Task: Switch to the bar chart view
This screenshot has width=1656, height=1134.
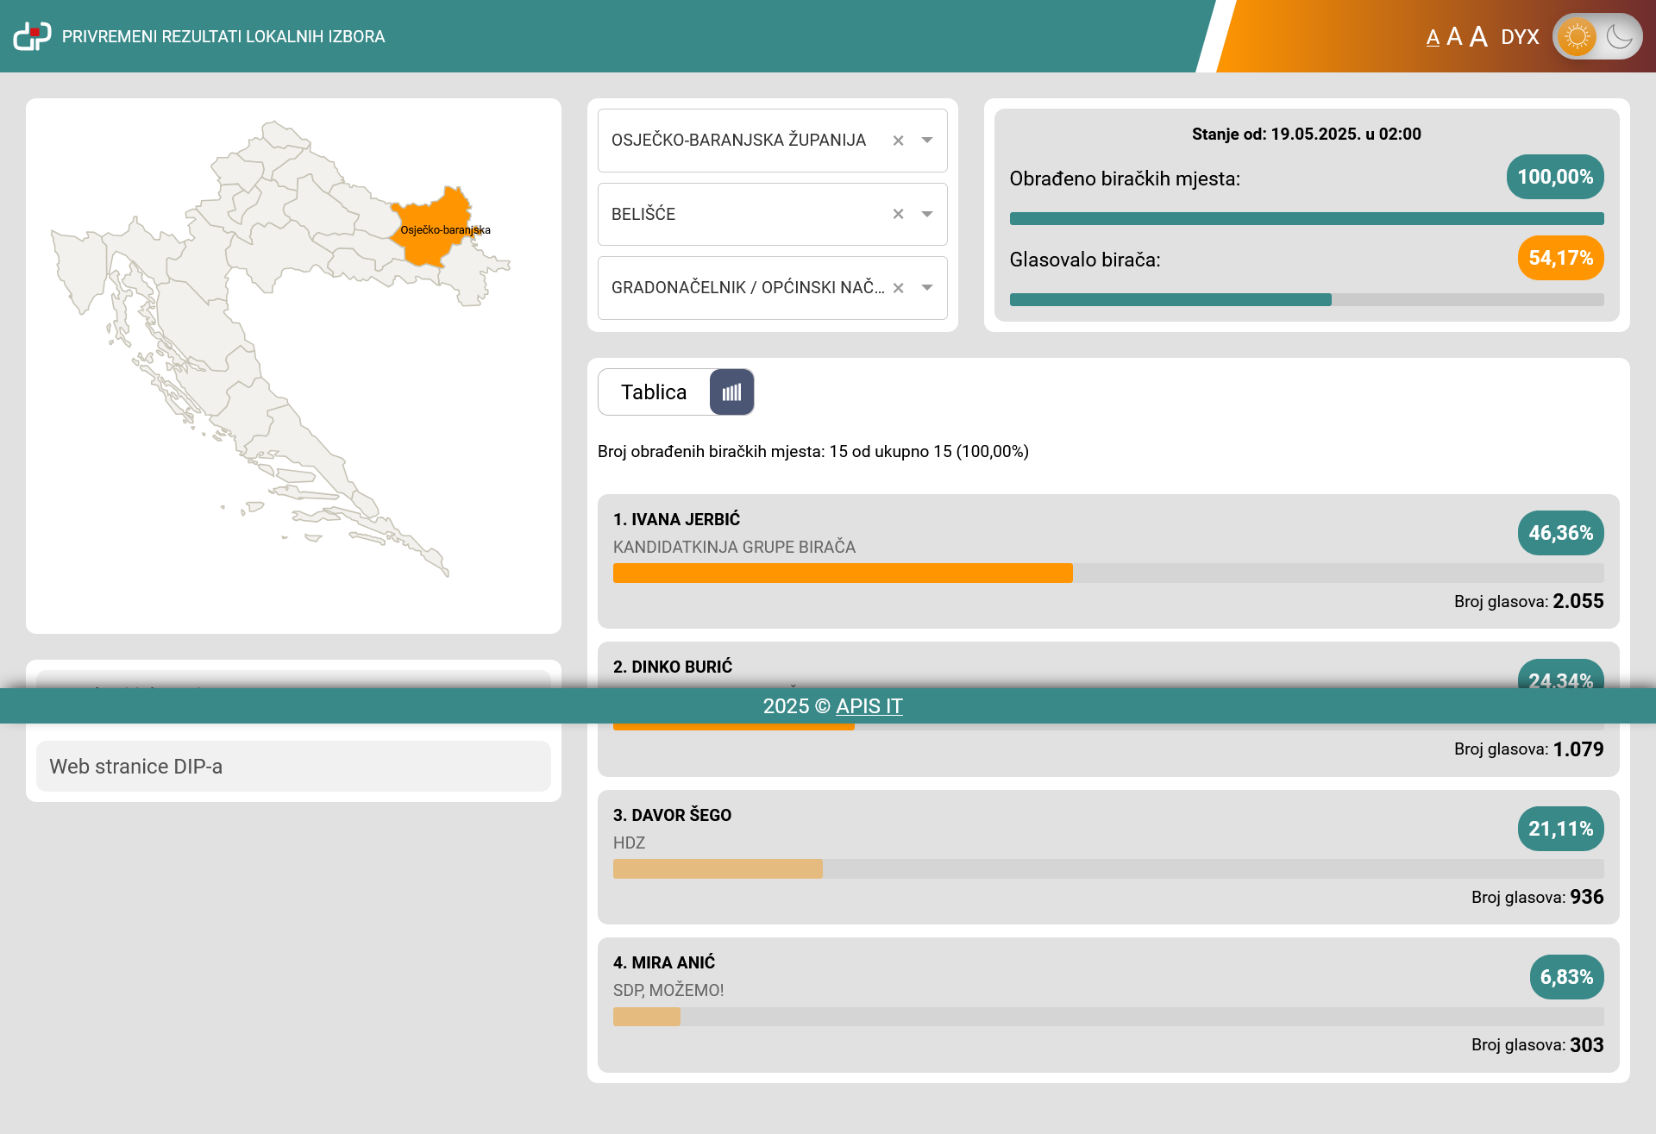Action: coord(731,392)
